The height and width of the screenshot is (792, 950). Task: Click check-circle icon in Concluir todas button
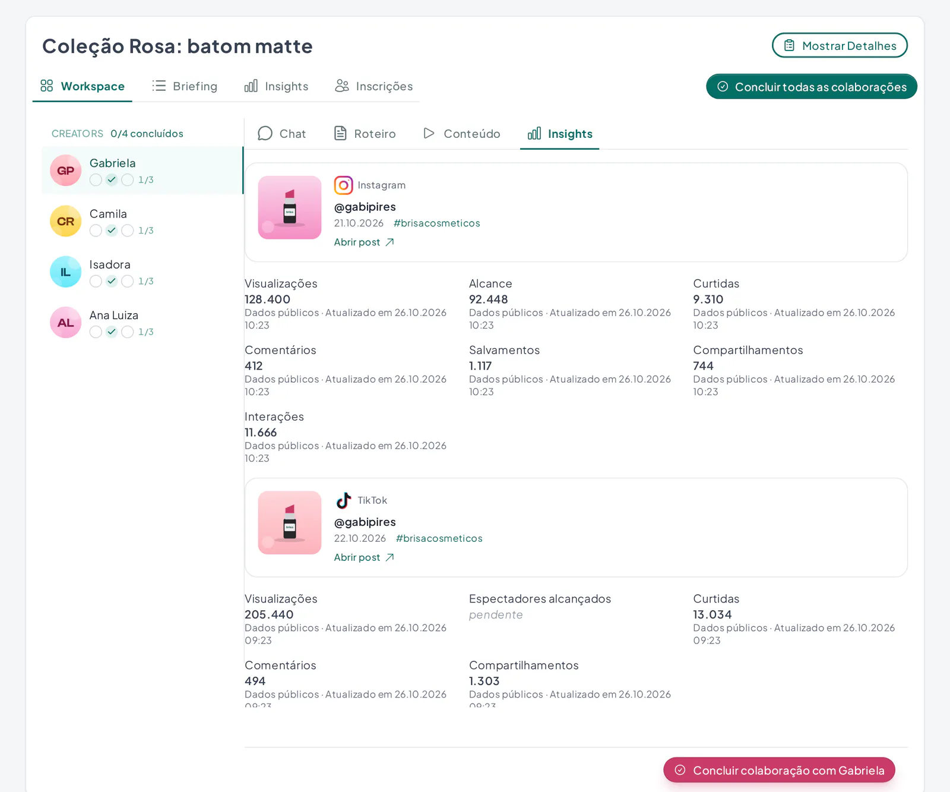point(723,87)
